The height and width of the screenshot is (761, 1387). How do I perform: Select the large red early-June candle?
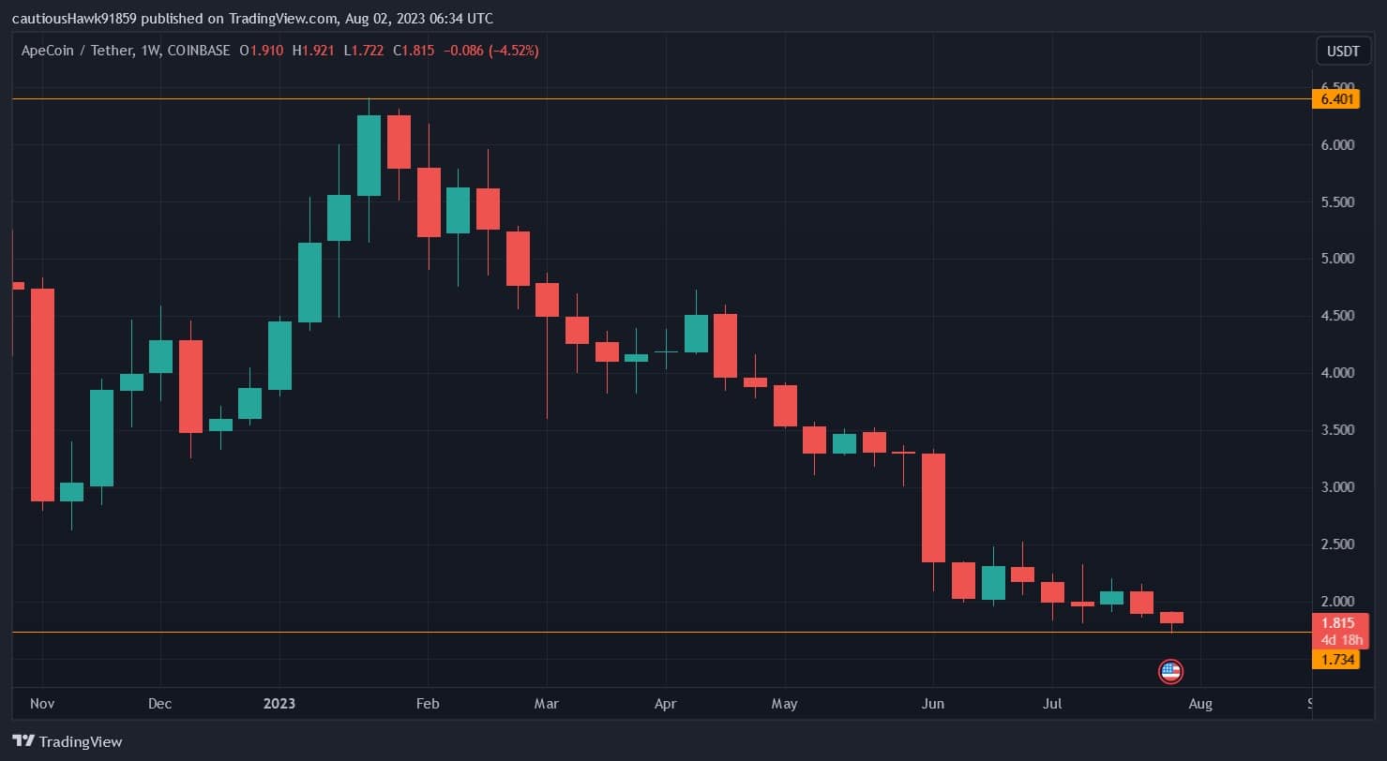pos(933,507)
